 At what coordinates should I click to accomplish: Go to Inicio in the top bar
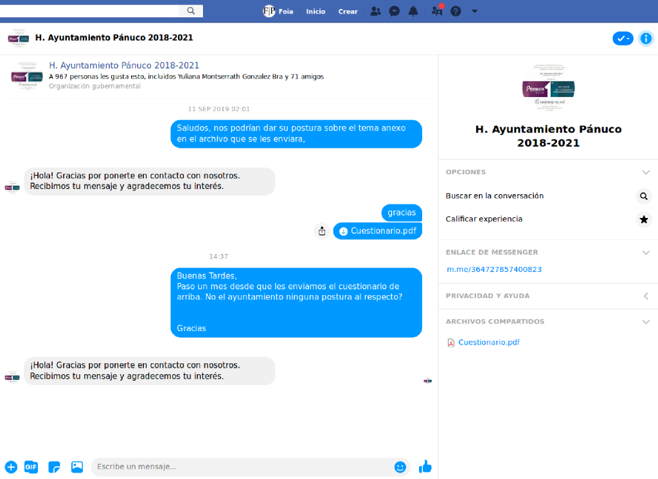(x=316, y=12)
